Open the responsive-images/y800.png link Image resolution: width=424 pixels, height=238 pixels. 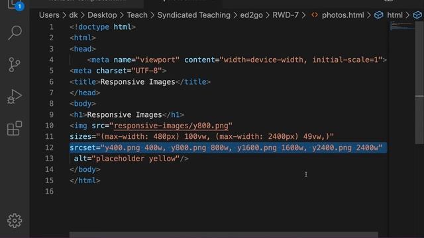pyautogui.click(x=171, y=126)
